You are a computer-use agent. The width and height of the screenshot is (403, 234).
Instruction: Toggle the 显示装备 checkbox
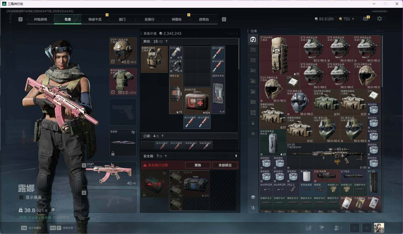coord(21,197)
